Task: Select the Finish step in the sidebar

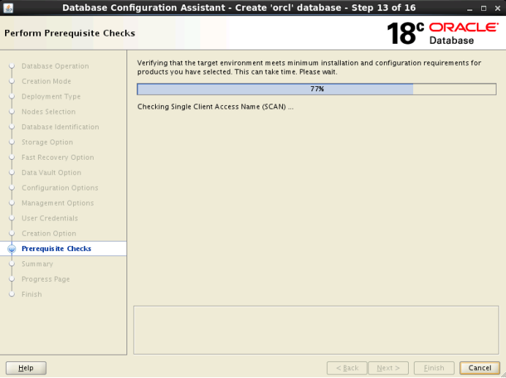Action: coord(31,294)
